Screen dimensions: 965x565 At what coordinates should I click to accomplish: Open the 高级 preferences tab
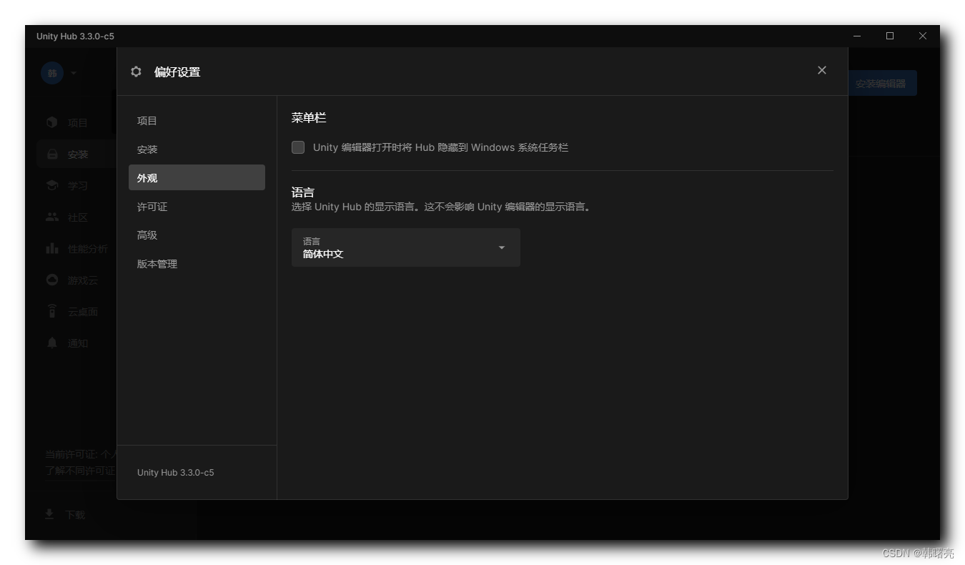[197, 235]
